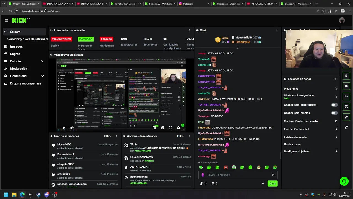The width and height of the screenshot is (353, 199).
Task: Click the wrench icon in the right sidebar
Action: [346, 117]
